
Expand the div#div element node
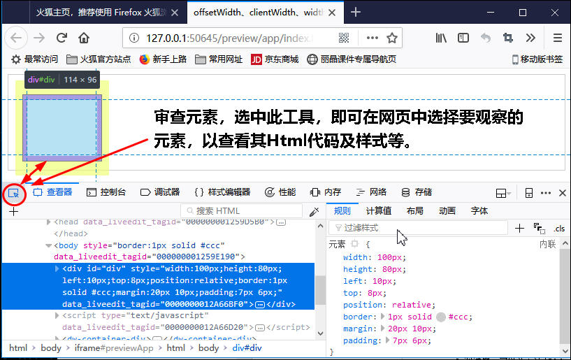(x=57, y=269)
